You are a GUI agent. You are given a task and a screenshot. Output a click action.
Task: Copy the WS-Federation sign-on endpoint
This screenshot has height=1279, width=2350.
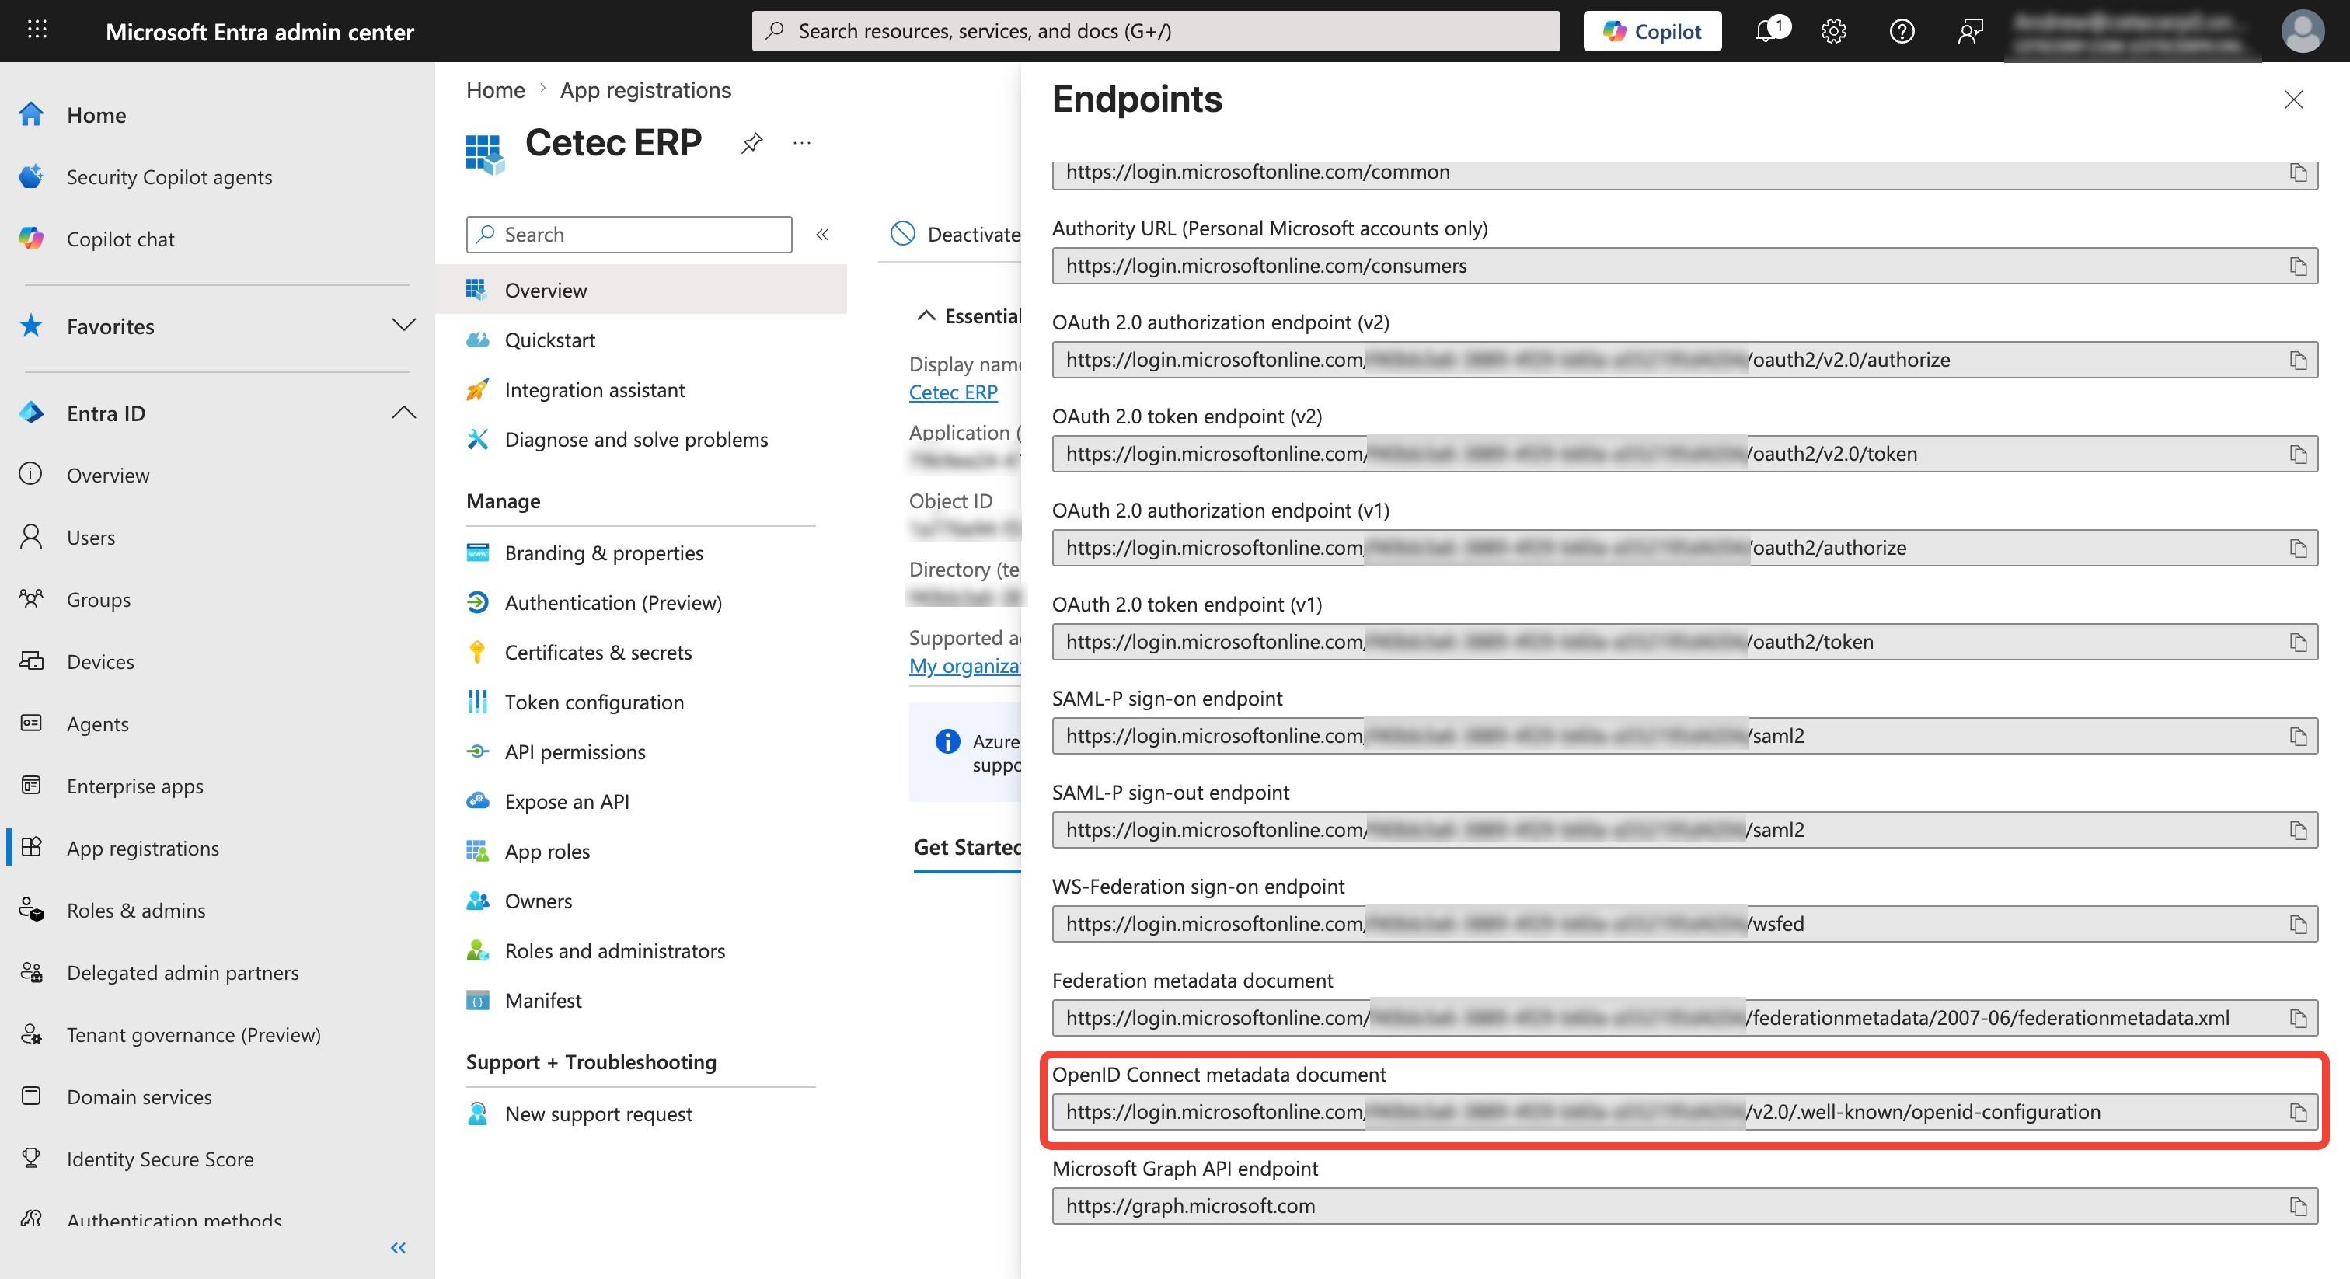[2298, 924]
